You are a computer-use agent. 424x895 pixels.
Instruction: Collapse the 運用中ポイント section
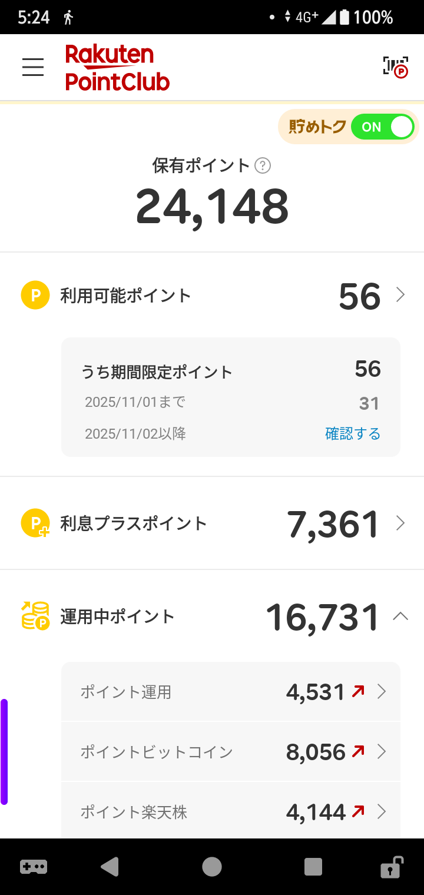(400, 616)
